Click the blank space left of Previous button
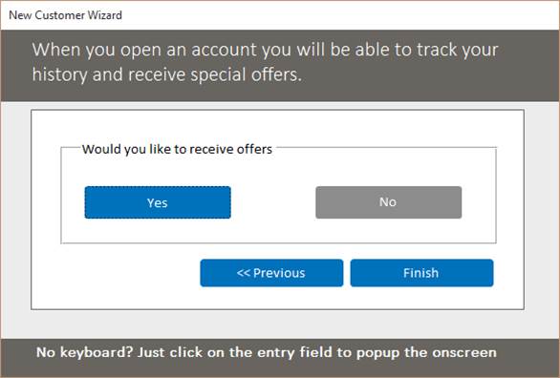This screenshot has width=560, height=378. (116, 273)
